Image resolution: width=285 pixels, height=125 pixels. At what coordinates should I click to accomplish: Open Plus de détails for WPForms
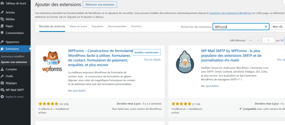point(153,59)
